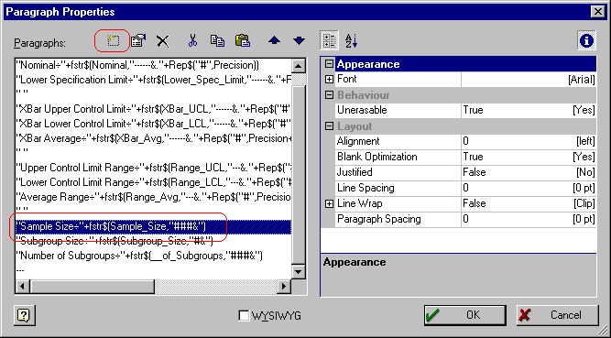Click the list's right scroll arrow
Image resolution: width=611 pixels, height=338 pixels.
pyautogui.click(x=284, y=286)
